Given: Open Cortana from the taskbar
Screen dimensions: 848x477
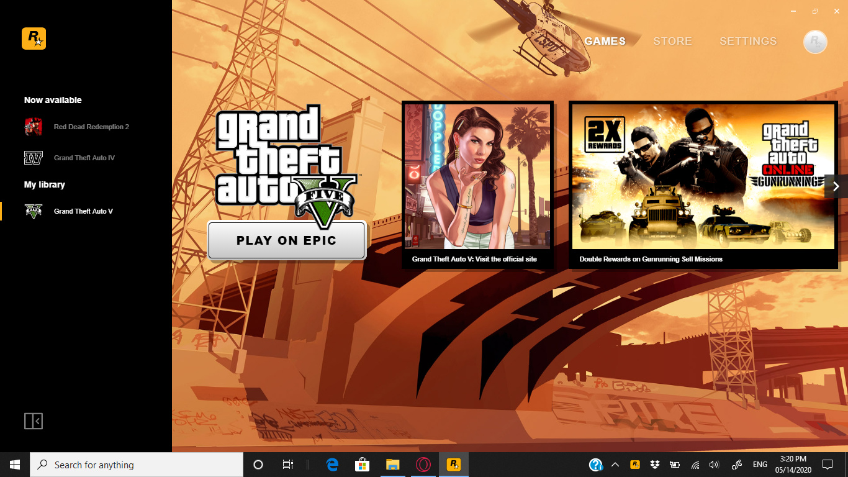Looking at the screenshot, I should 258,465.
